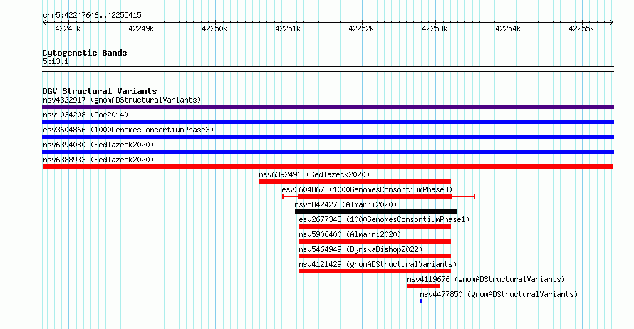Click the 42254k ruler position
Viewport: 634px width, 329px height.
point(508,28)
